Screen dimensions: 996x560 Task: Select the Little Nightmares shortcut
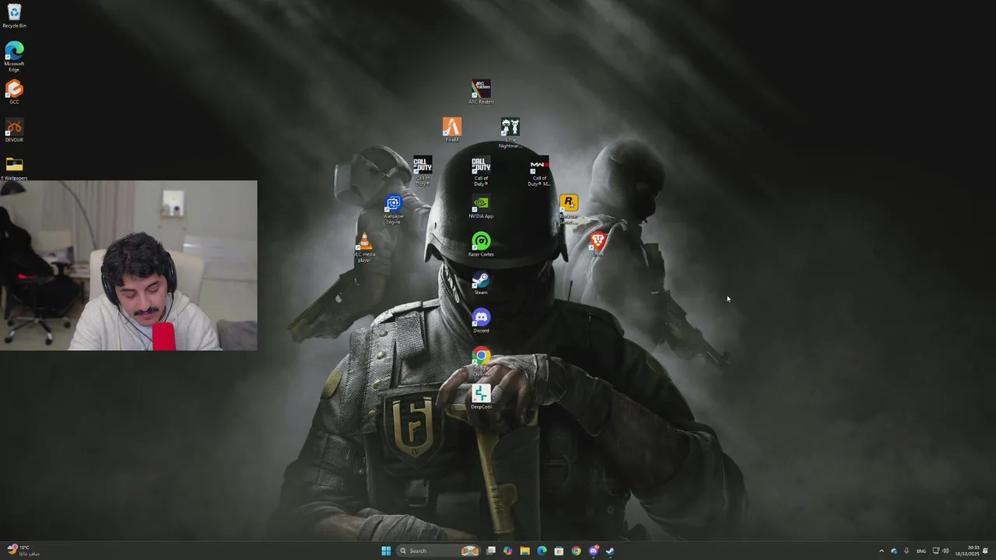pyautogui.click(x=510, y=133)
